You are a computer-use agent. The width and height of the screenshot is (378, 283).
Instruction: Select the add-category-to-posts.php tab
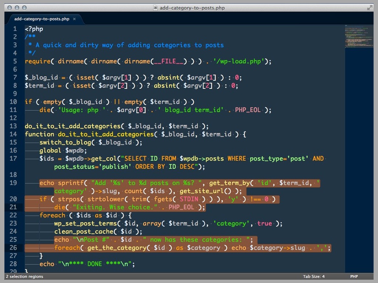point(42,19)
